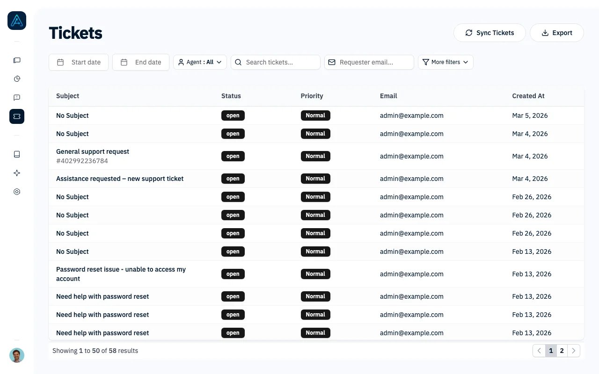Go to the previous page arrow

539,351
